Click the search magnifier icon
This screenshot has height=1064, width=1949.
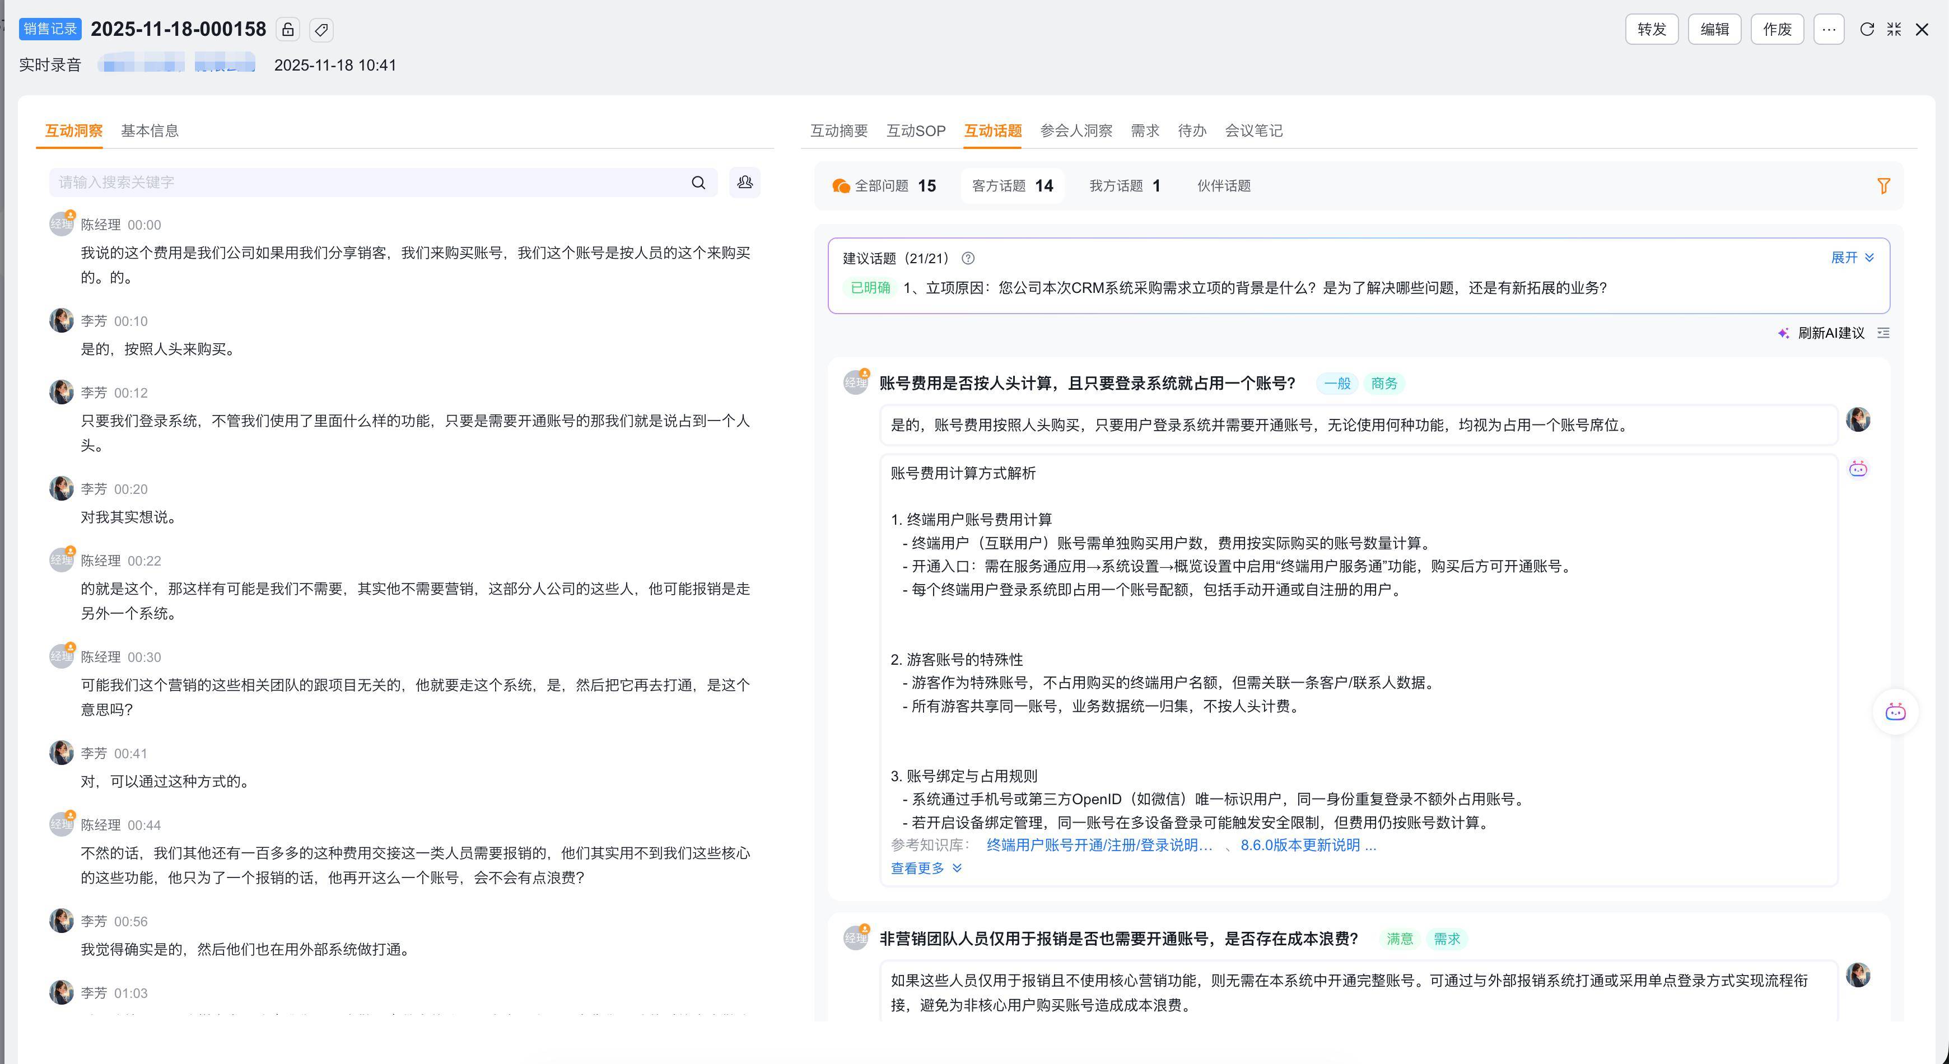tap(698, 183)
